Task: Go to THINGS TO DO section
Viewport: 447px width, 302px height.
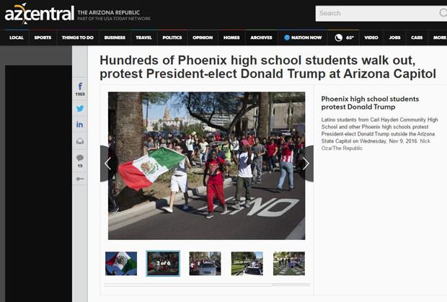Action: [x=76, y=37]
